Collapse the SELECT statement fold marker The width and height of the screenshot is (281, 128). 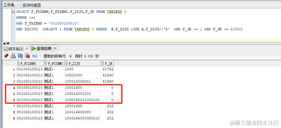pyautogui.click(x=13, y=12)
